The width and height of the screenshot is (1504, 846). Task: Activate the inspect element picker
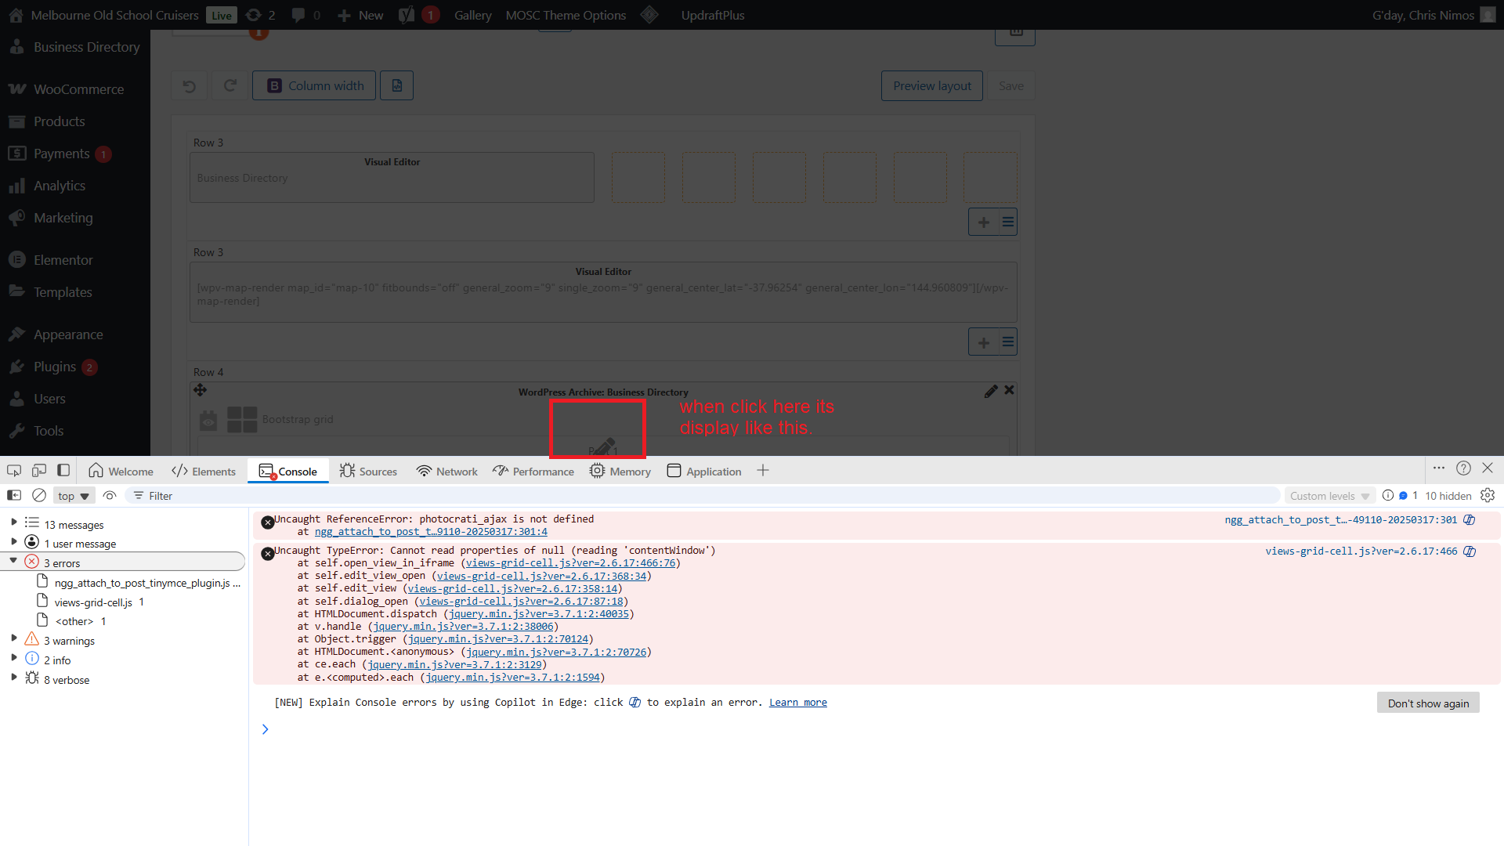pyautogui.click(x=14, y=471)
